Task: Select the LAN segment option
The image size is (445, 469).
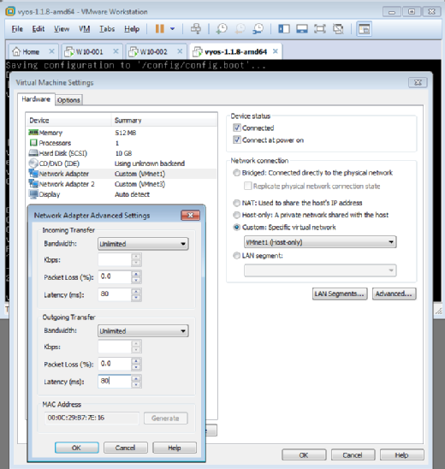Action: tap(236, 255)
